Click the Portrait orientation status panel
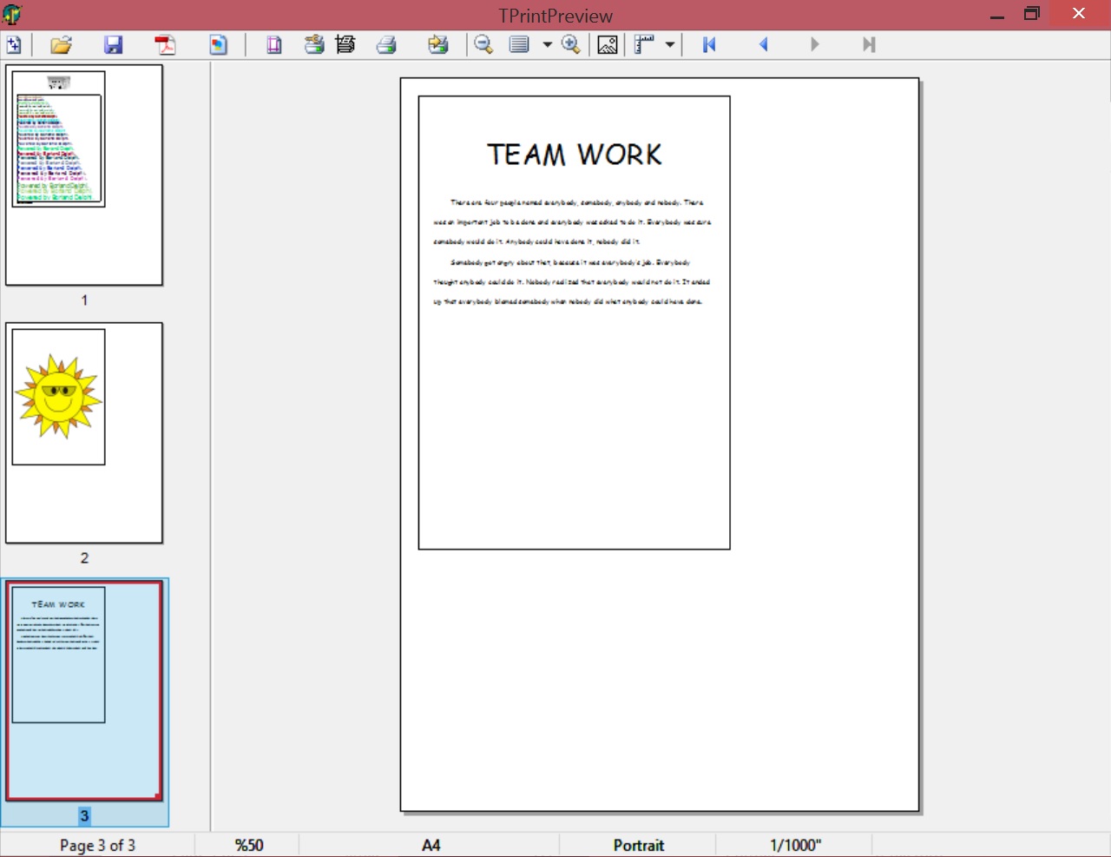The width and height of the screenshot is (1111, 857). [638, 845]
